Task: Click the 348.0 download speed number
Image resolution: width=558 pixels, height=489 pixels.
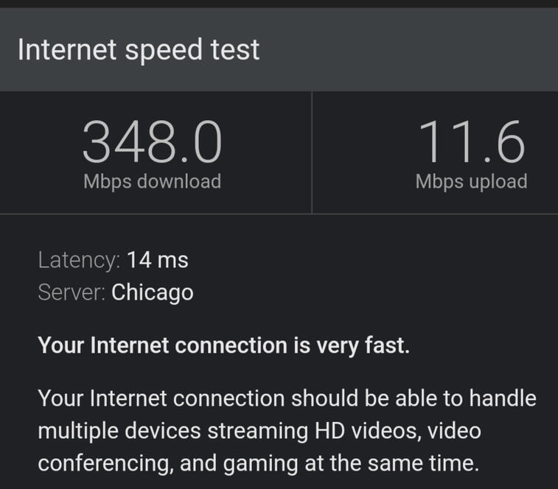Action: coord(152,143)
